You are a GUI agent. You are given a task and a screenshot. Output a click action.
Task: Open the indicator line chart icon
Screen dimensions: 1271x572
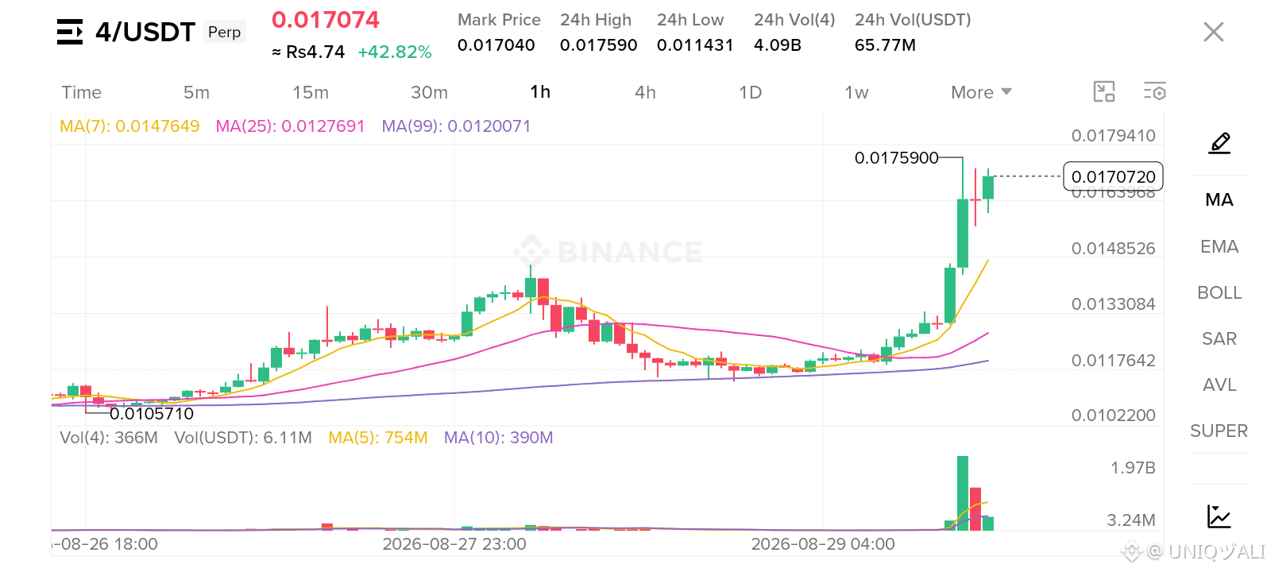coord(1219,516)
